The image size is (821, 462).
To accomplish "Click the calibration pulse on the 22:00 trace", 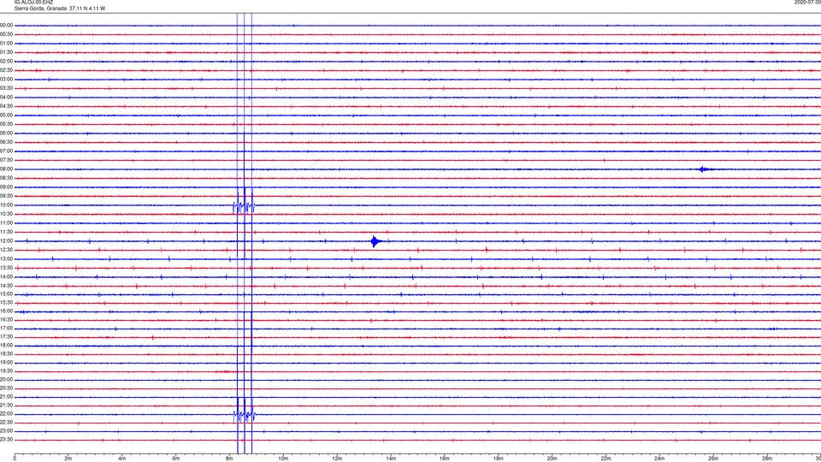I will click(x=244, y=414).
